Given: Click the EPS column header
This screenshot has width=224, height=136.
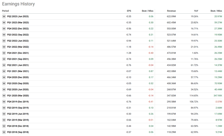Looking at the screenshot, I should point(129,11).
